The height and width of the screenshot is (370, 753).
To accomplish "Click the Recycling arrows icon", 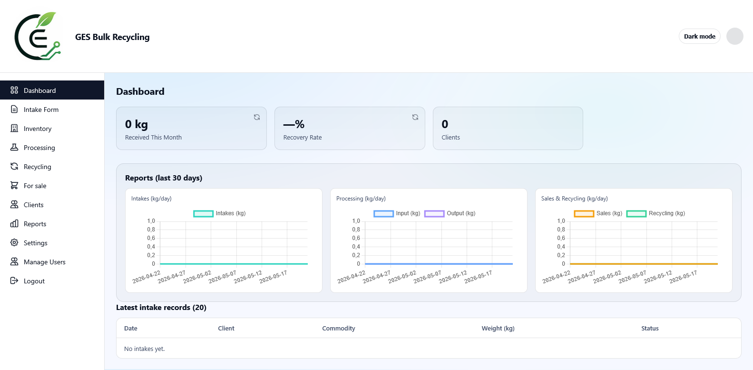I will pos(14,166).
